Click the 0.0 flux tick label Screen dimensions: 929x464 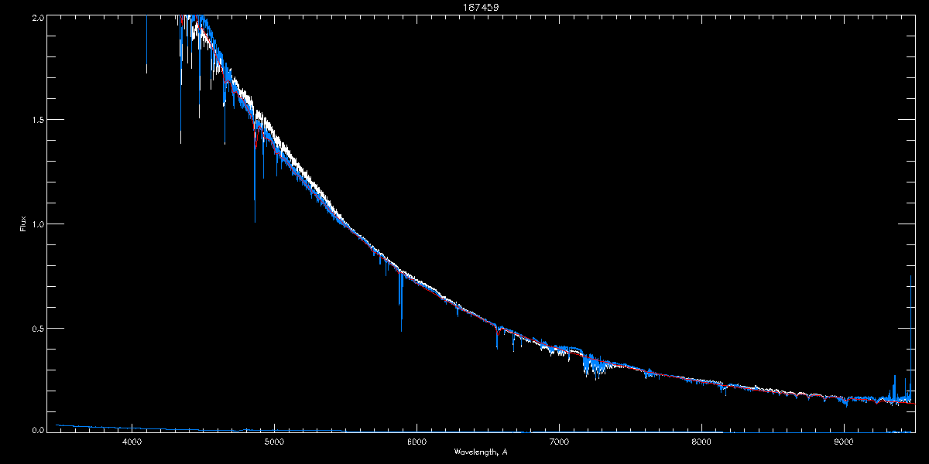point(36,430)
